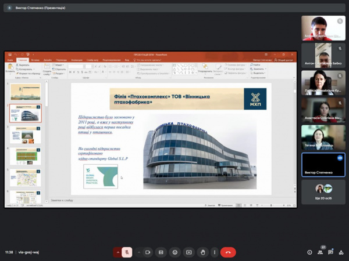Open Заливка фигуры shape fill dropdown
The height and width of the screenshot is (261, 349).
point(235,65)
